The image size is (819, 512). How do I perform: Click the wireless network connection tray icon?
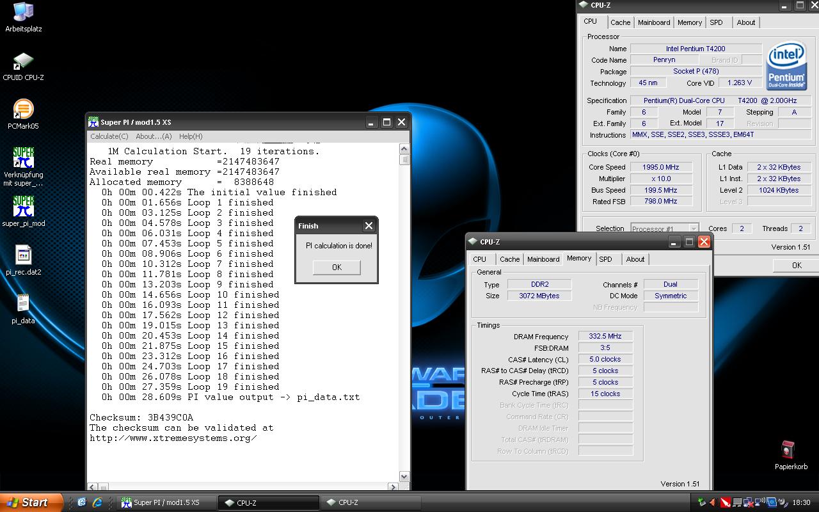759,502
